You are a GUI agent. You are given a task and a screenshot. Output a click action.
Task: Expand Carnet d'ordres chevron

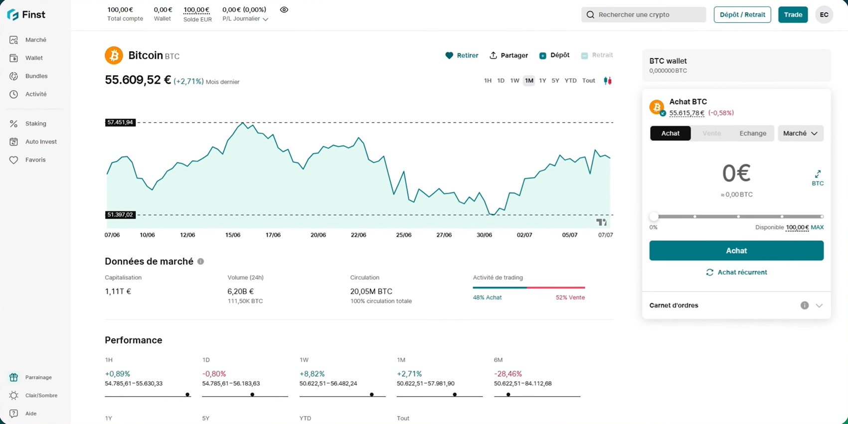click(x=819, y=306)
